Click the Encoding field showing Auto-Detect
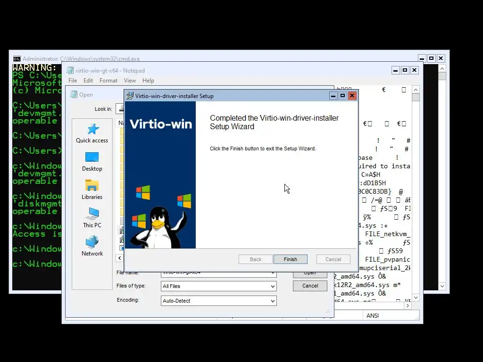 pyautogui.click(x=218, y=301)
